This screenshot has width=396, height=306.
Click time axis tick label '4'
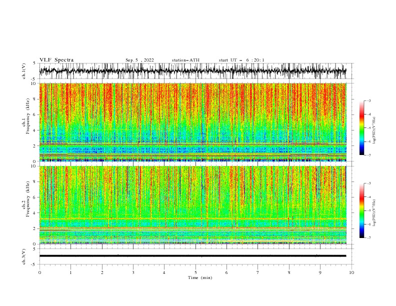(164, 272)
